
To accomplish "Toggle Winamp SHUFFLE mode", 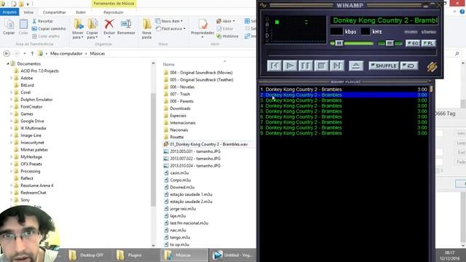I will point(384,65).
